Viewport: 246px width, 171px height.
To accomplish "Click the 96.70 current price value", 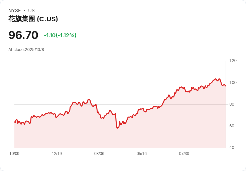I will coord(23,35).
